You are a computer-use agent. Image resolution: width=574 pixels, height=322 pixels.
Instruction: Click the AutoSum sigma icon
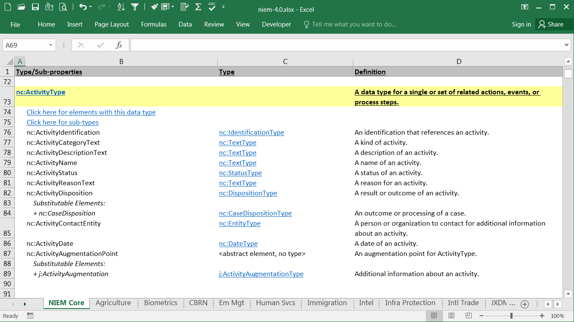point(198,7)
